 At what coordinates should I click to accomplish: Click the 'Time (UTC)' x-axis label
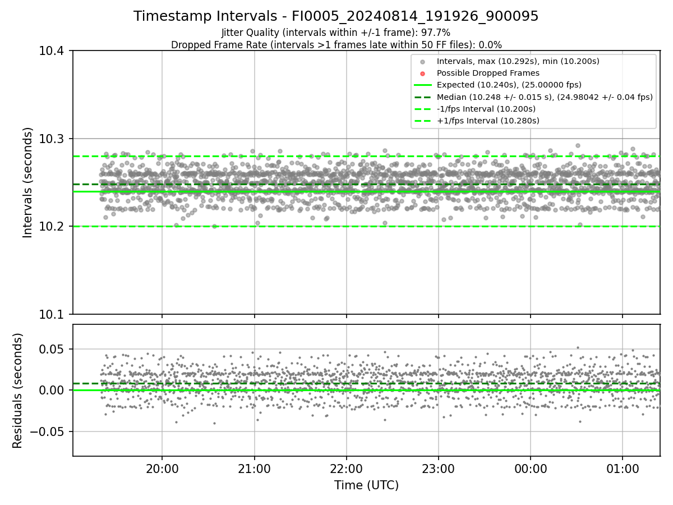366,485
